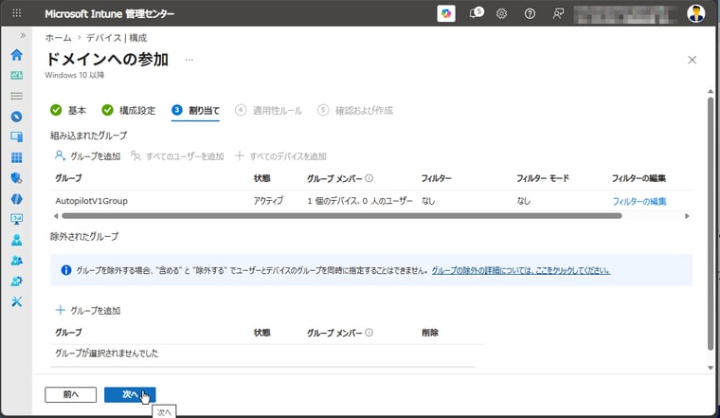
Task: Open the ellipsis menu beside the title
Action: [x=189, y=60]
